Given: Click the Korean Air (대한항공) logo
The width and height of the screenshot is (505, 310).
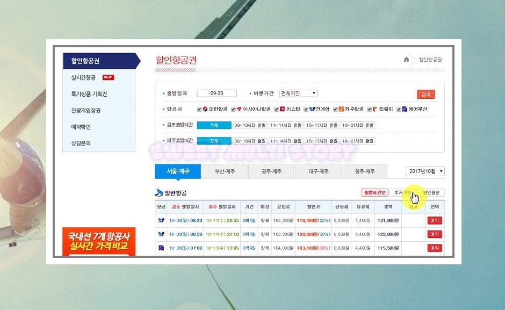Looking at the screenshot, I should pos(205,109).
